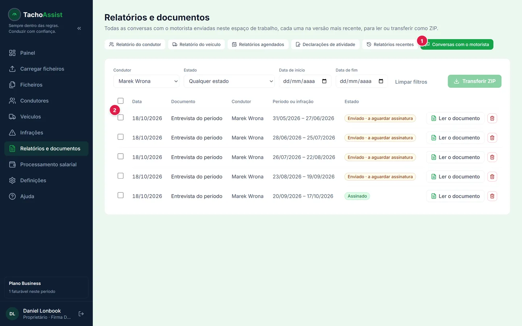Open calendar picker for Data de início

[324, 81]
